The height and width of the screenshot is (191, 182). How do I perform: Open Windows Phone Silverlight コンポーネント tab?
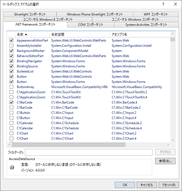95,14
